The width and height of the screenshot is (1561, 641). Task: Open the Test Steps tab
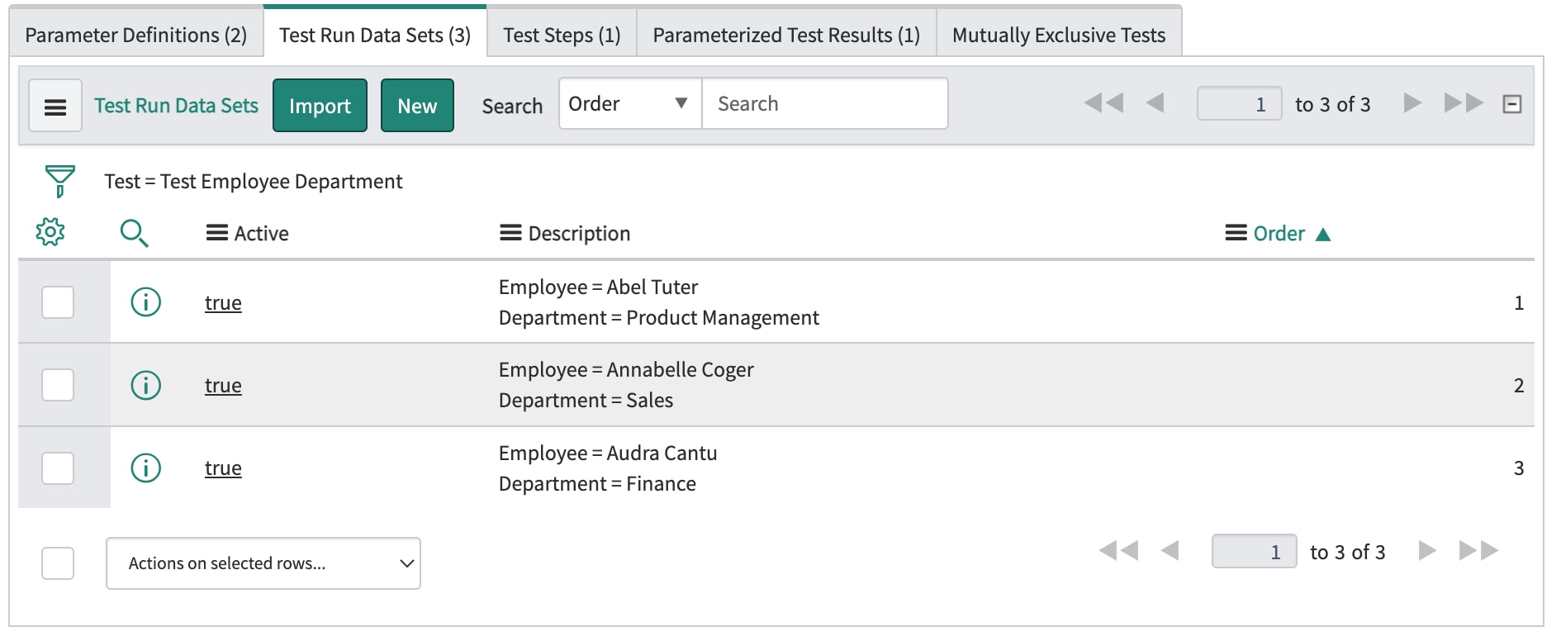[562, 35]
